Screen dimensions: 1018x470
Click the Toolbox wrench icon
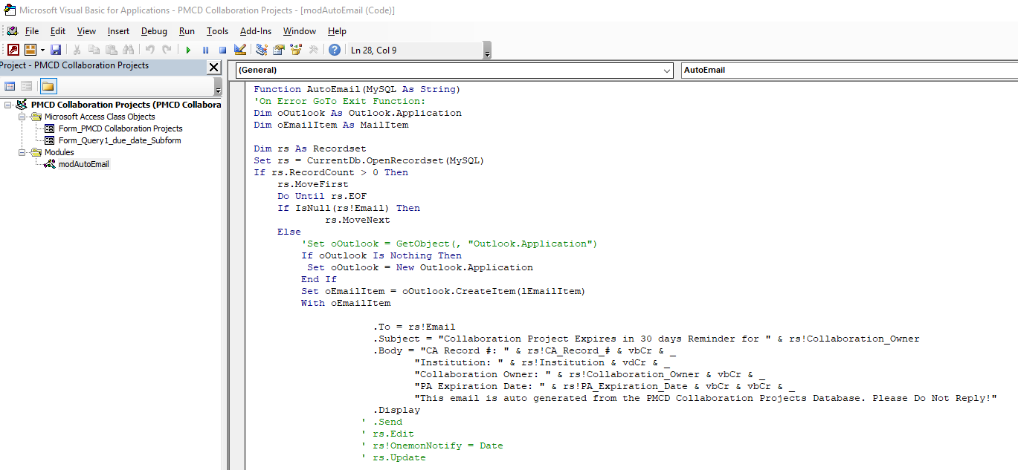click(x=313, y=50)
